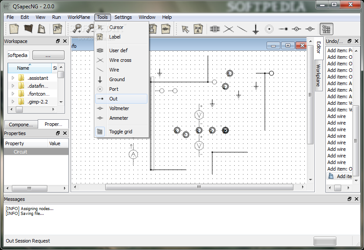Select the Voltmeter toolbar icon
The height and width of the screenshot is (250, 364).
tap(296, 29)
